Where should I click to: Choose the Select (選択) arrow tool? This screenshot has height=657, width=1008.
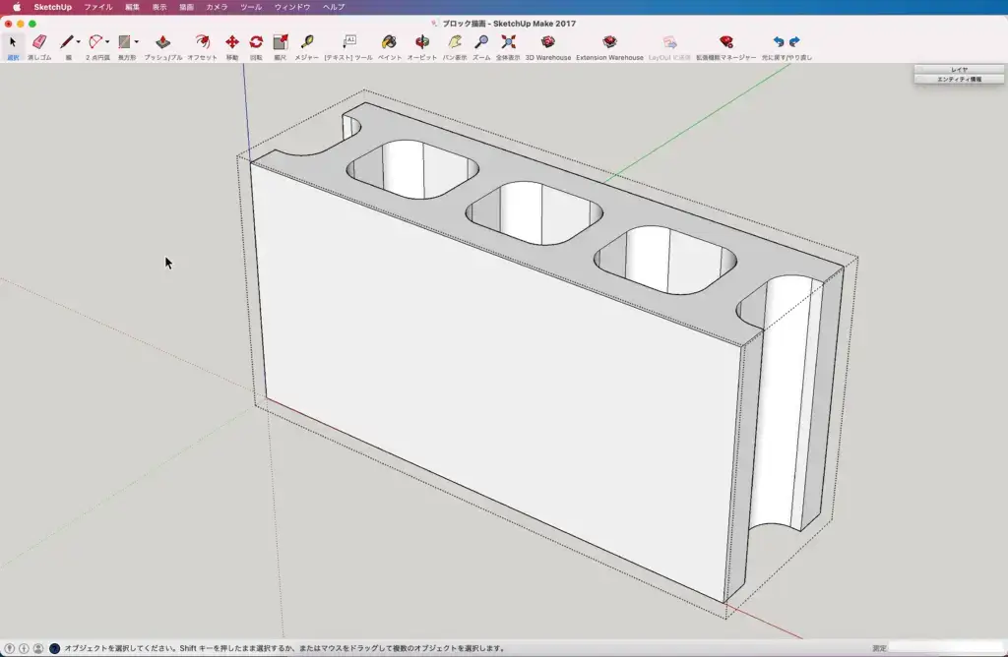coord(13,42)
